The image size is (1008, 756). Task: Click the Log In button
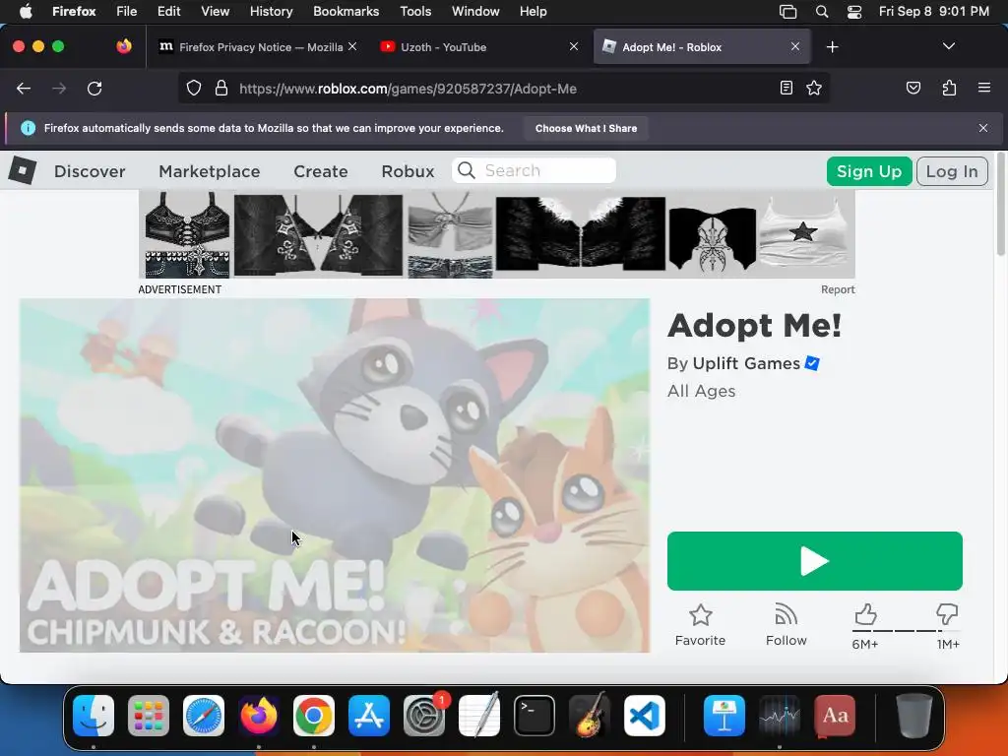click(x=952, y=171)
